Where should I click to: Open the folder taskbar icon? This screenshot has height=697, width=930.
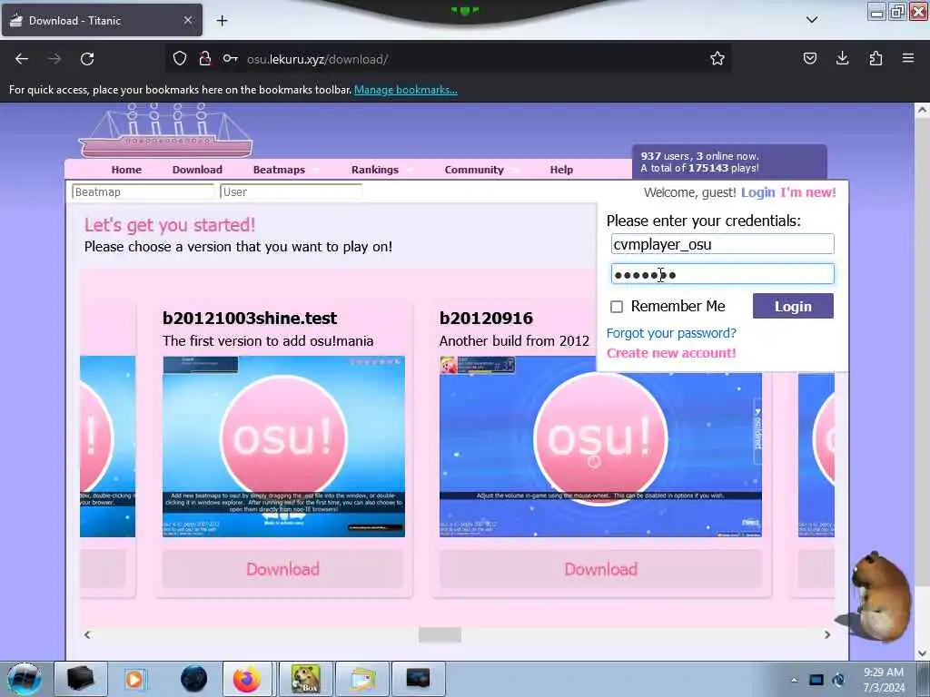pyautogui.click(x=361, y=679)
